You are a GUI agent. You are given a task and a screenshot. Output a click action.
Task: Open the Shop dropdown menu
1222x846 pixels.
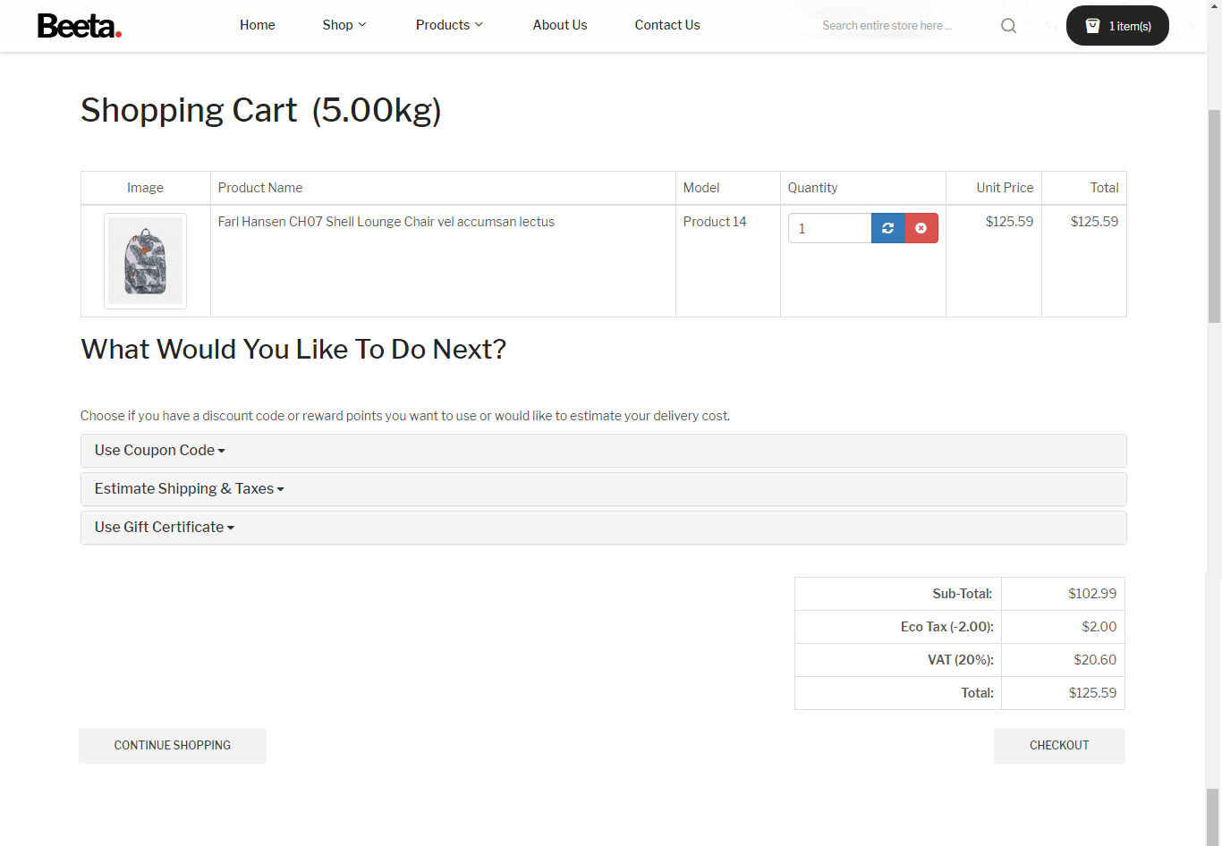[x=344, y=25]
